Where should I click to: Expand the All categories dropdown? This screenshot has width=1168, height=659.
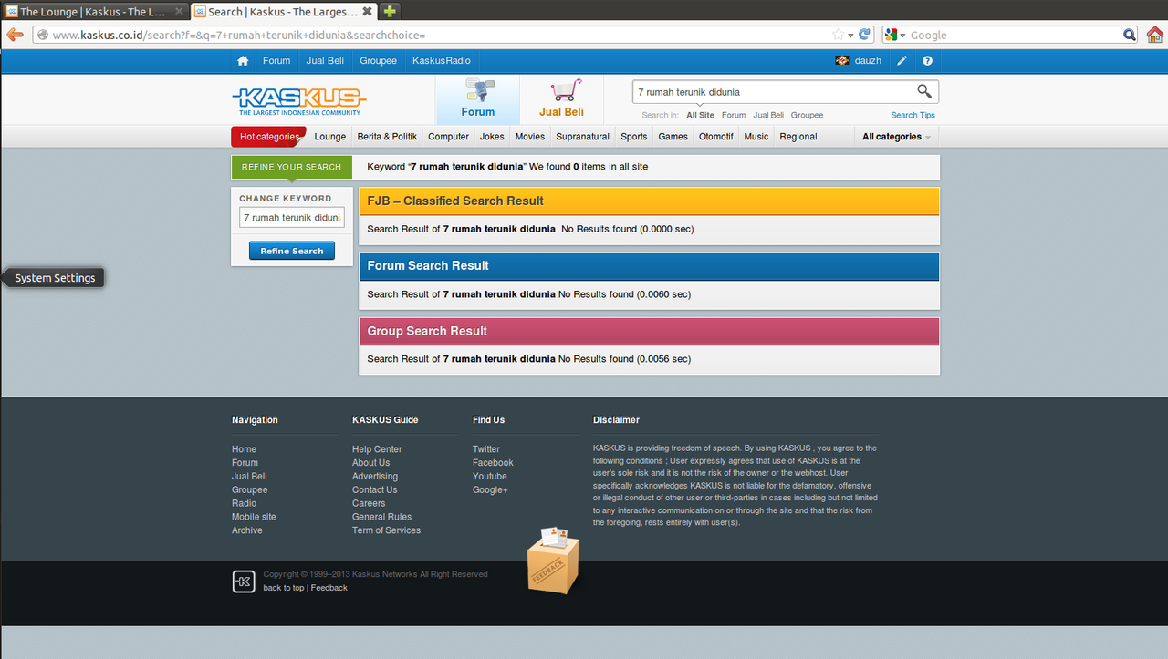coord(896,137)
